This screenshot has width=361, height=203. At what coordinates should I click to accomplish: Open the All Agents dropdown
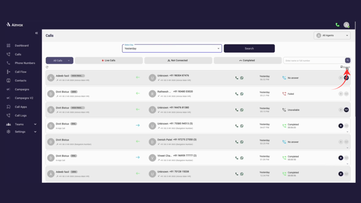point(332,35)
